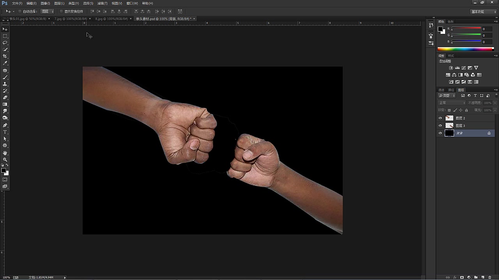Add a Levels adjustment

457,68
